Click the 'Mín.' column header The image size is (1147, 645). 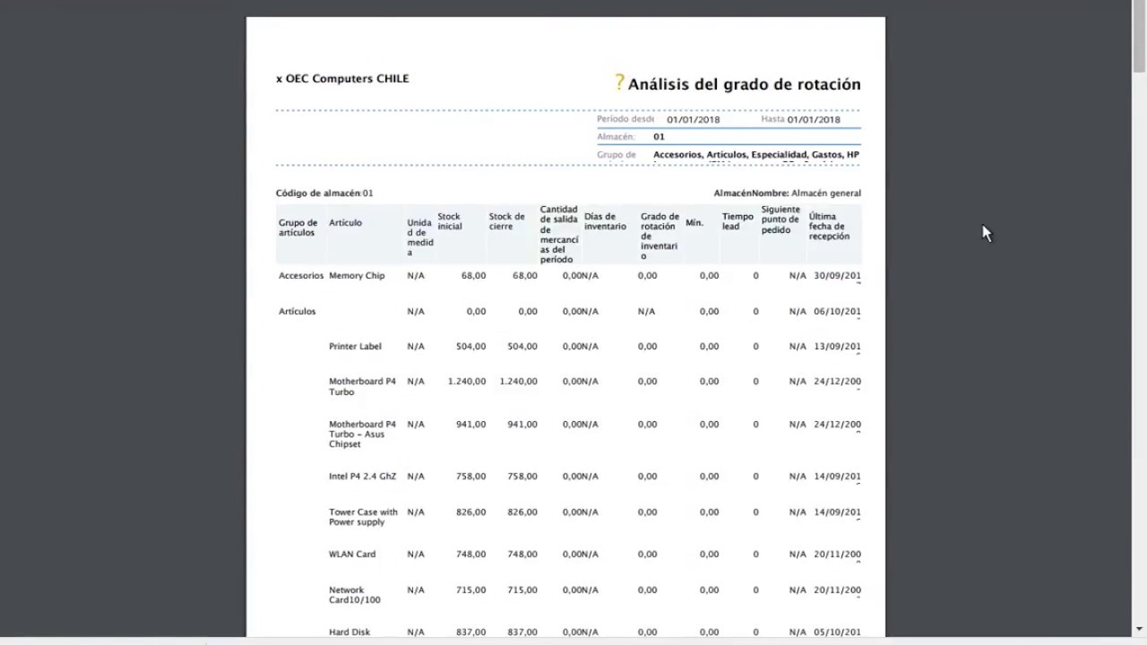click(x=694, y=222)
